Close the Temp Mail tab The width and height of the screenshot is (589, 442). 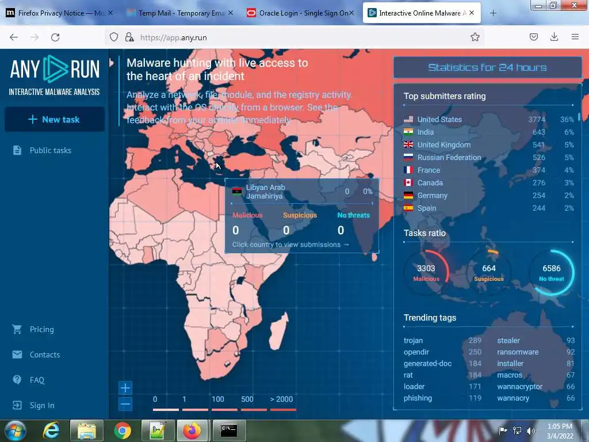click(x=231, y=13)
